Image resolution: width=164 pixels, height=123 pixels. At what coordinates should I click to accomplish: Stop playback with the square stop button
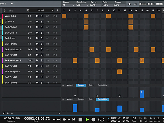(81, 120)
